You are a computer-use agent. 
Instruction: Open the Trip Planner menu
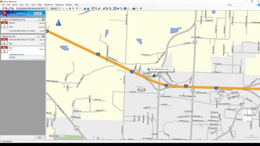tap(48, 5)
